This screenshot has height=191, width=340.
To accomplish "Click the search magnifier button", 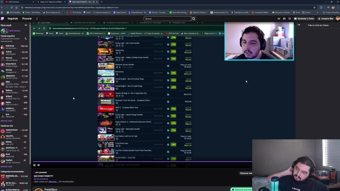I will (x=193, y=19).
